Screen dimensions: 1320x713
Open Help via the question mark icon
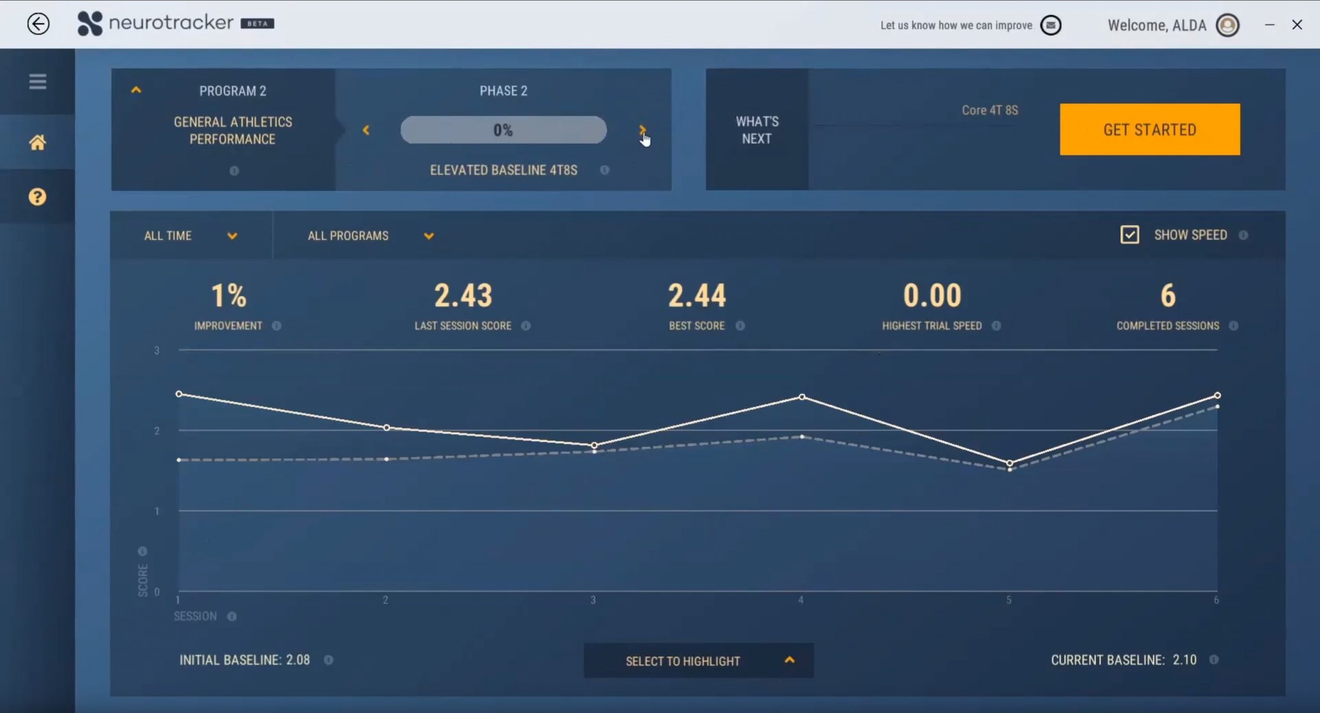tap(36, 196)
